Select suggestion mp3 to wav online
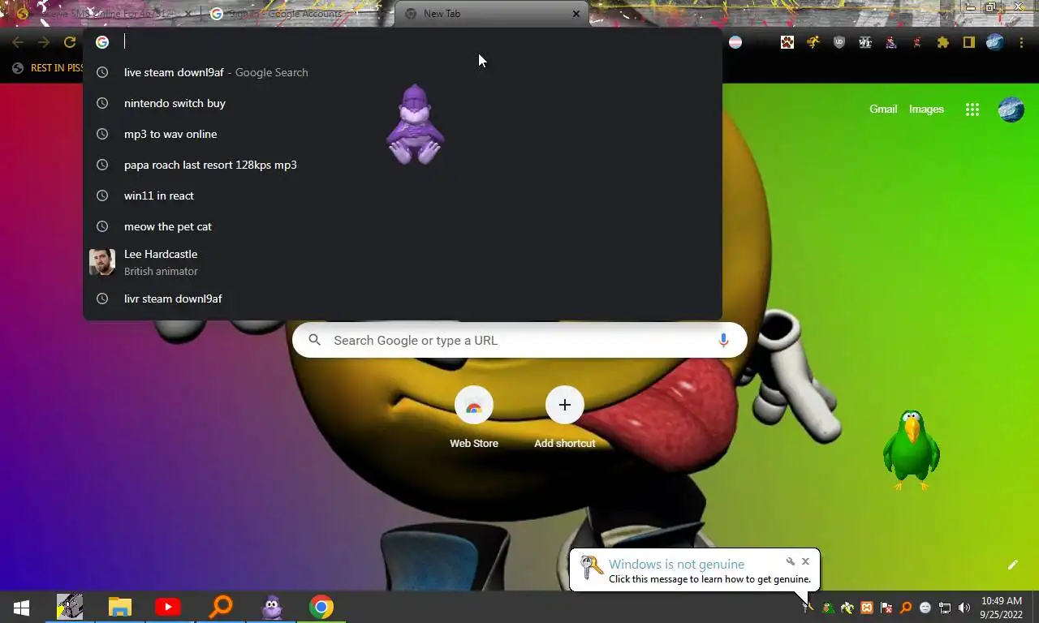The width and height of the screenshot is (1039, 623). pyautogui.click(x=403, y=134)
